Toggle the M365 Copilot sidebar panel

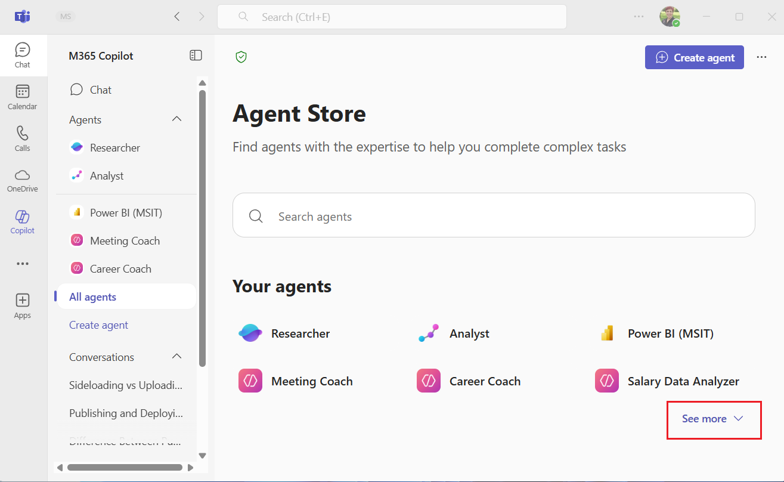(196, 55)
